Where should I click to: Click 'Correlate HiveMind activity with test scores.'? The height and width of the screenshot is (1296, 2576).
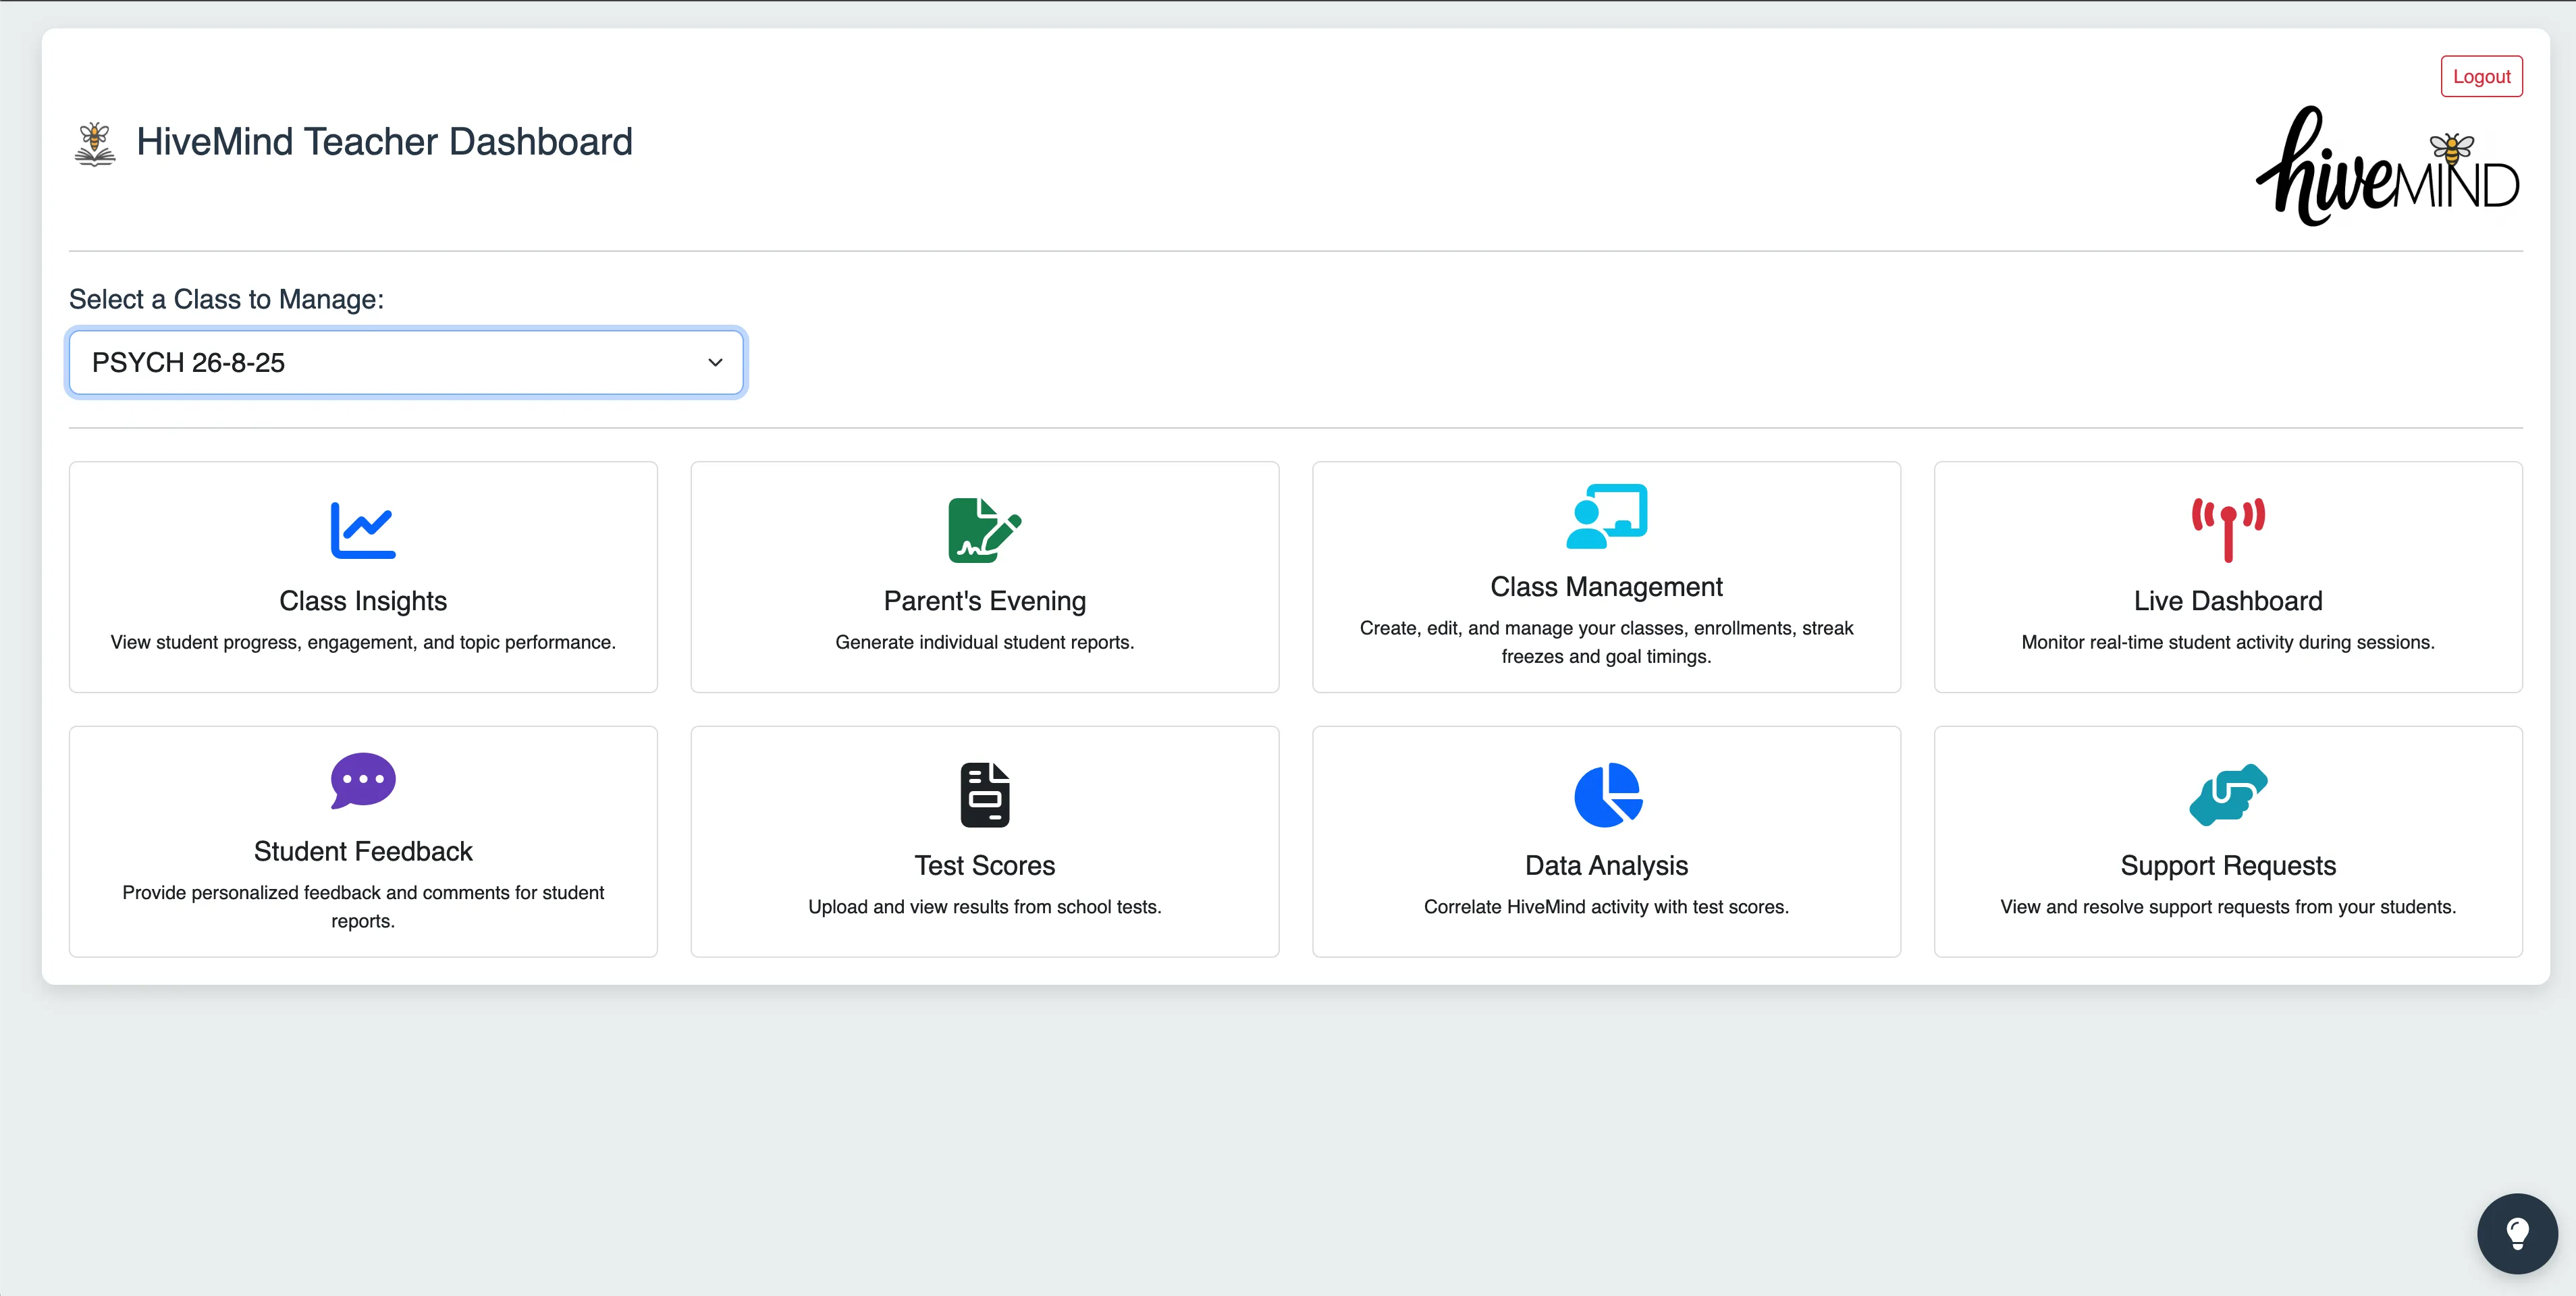(x=1606, y=906)
